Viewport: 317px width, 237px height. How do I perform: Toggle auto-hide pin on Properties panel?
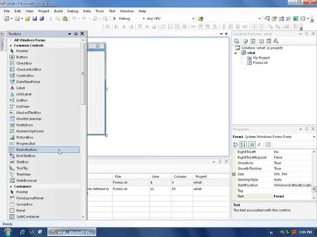pyautogui.click(x=306, y=129)
